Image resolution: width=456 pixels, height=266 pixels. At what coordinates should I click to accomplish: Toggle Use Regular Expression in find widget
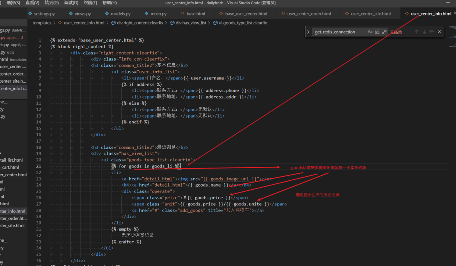pyautogui.click(x=384, y=32)
